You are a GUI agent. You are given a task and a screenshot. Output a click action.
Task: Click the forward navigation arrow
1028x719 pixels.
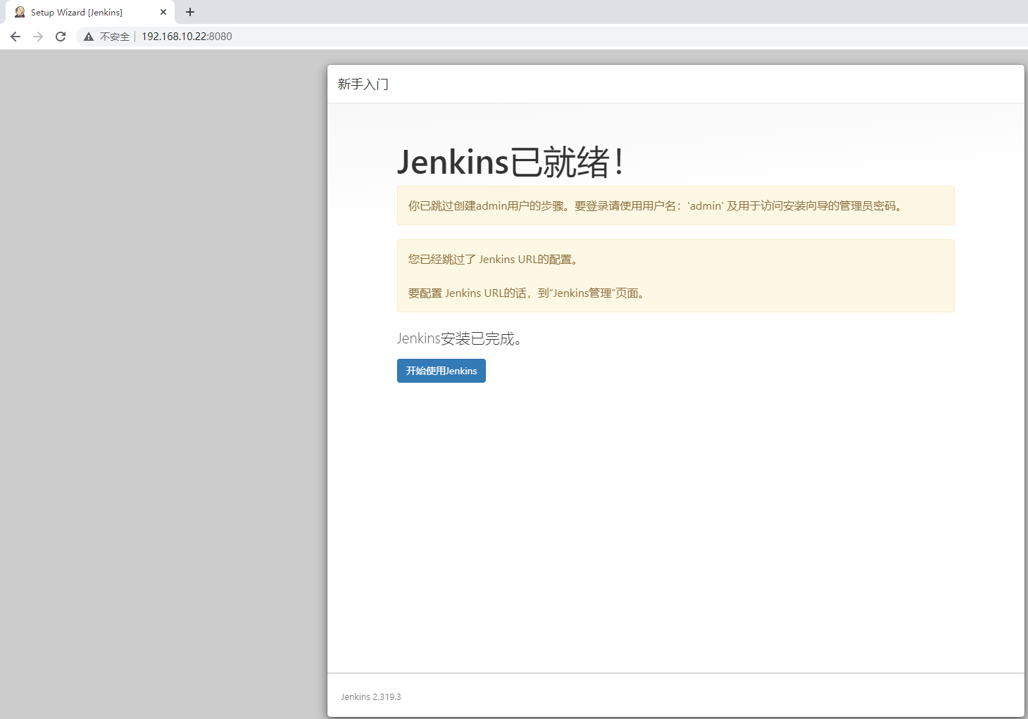[37, 36]
